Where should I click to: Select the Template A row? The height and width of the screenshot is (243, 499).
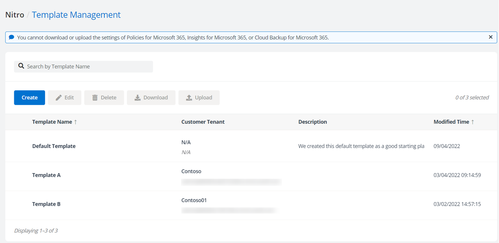46,175
